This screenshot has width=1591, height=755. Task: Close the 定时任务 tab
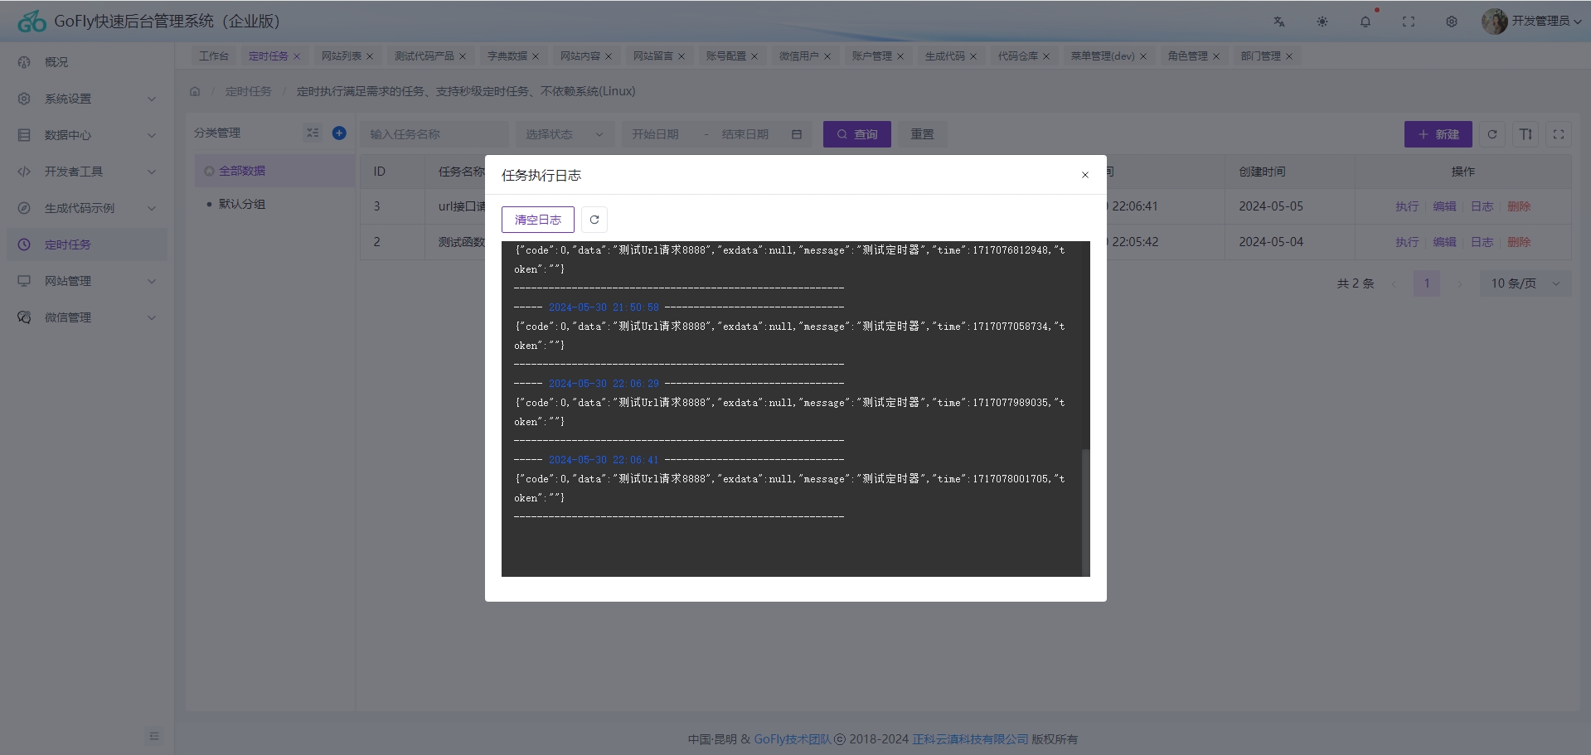pyautogui.click(x=297, y=56)
